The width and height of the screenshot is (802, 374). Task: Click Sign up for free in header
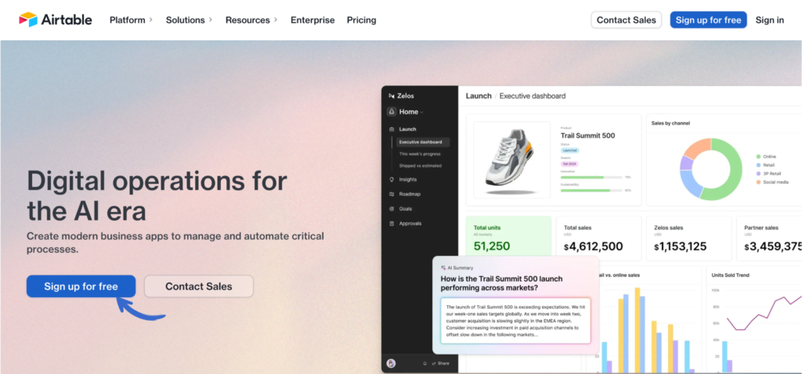click(x=708, y=20)
